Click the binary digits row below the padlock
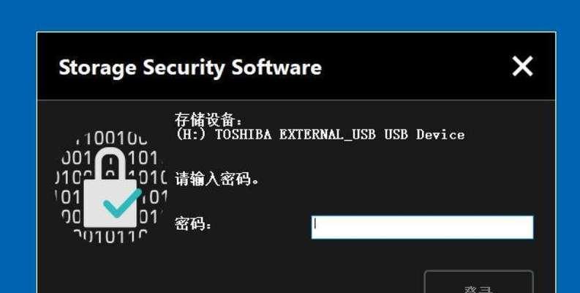This screenshot has width=580, height=293. [110, 237]
